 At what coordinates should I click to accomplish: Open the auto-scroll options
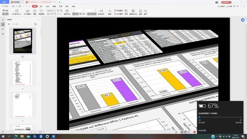coord(101,12)
